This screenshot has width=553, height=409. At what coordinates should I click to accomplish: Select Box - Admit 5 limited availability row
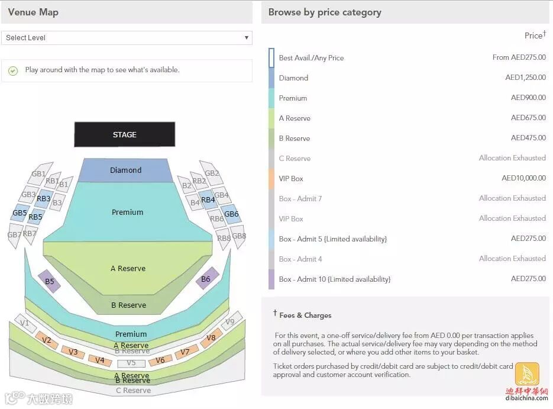pyautogui.click(x=332, y=239)
